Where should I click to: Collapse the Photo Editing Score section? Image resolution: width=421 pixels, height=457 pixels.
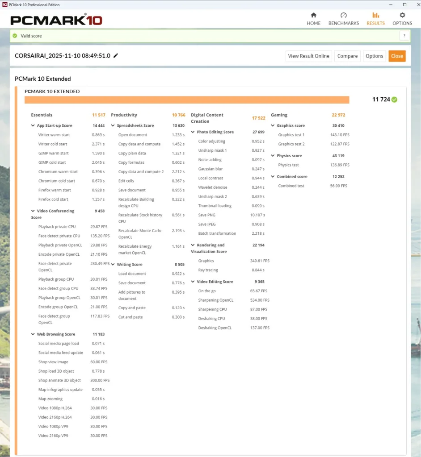[193, 132]
